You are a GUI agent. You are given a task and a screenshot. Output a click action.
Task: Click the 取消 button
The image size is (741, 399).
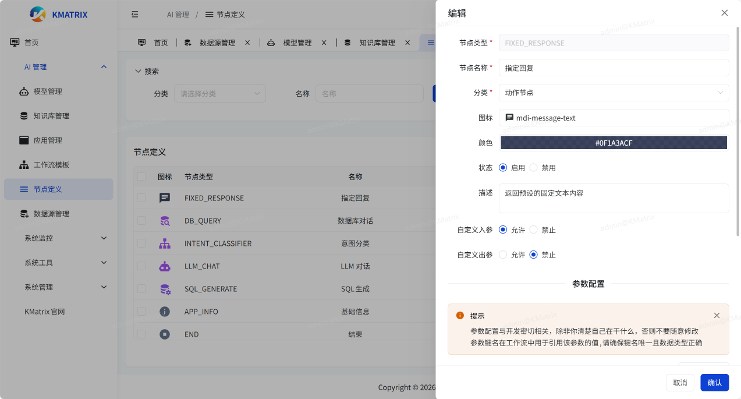679,383
